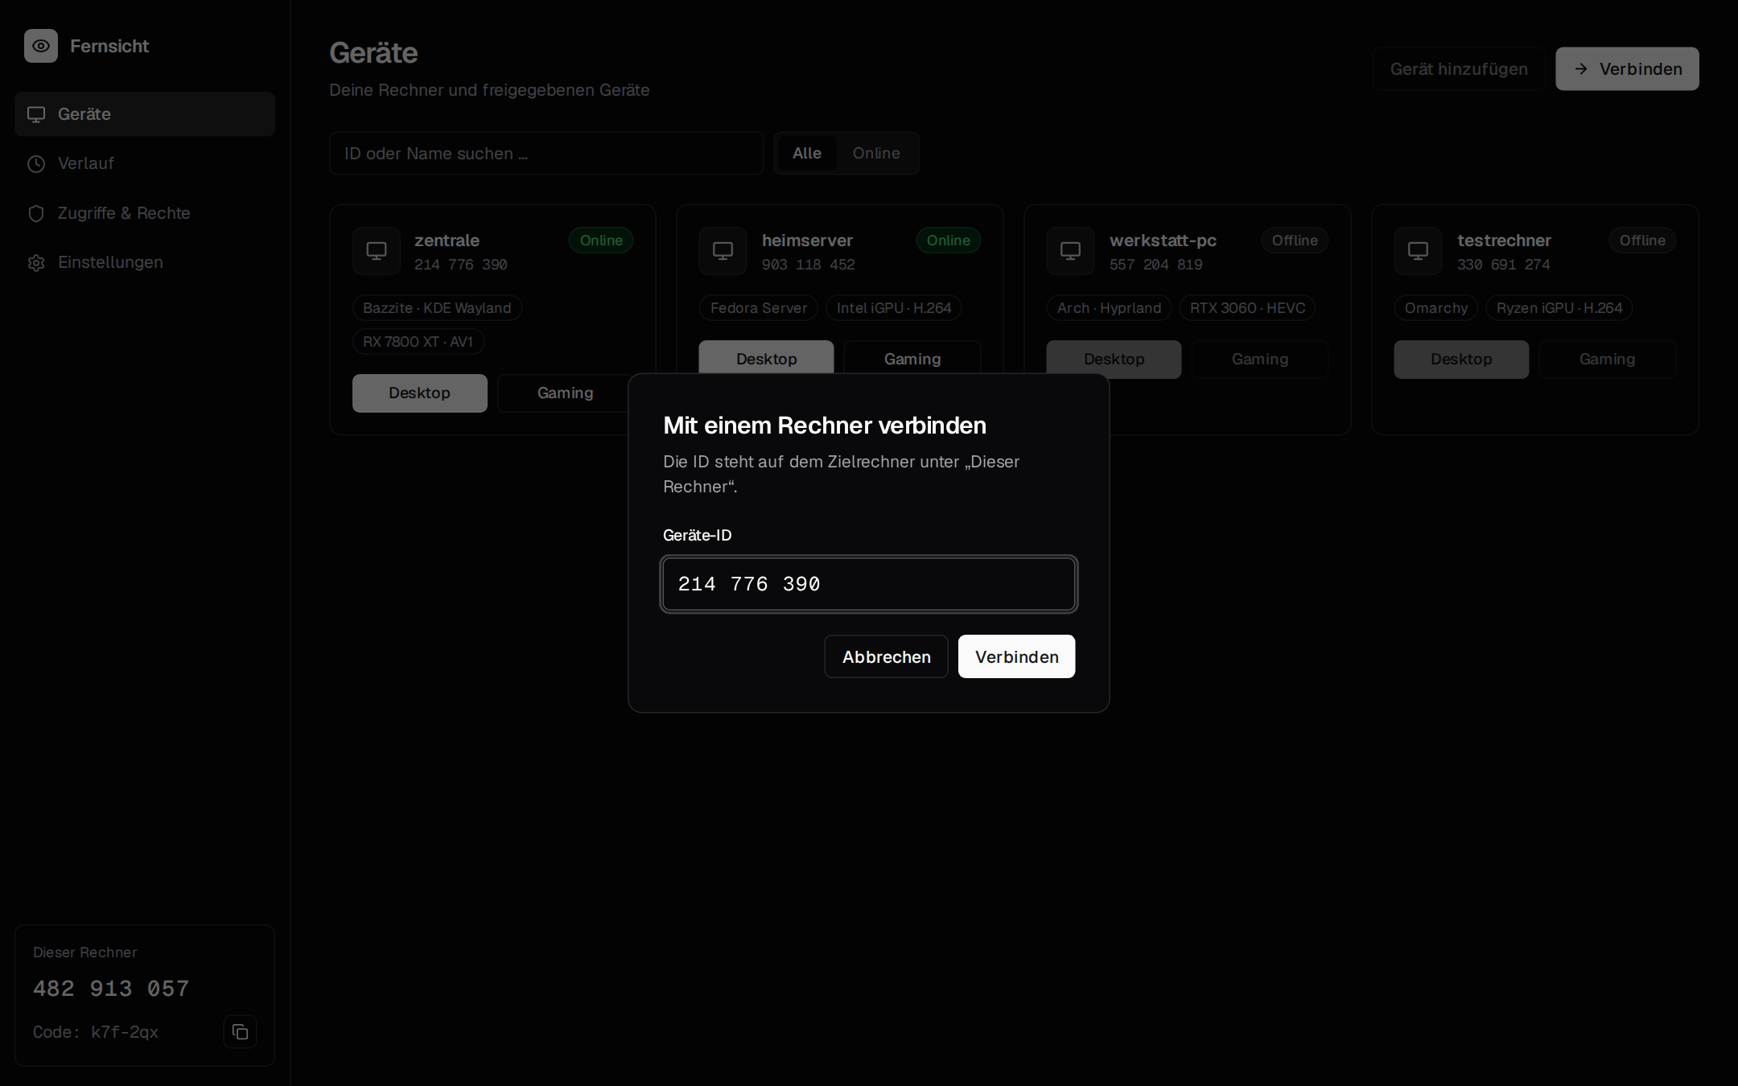Start Gaming session on werkstatt-pc

point(1259,359)
